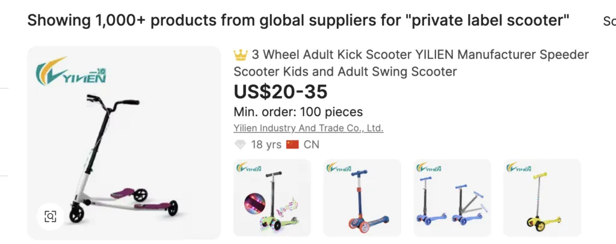Click the gold crown icon beside product title

click(241, 55)
